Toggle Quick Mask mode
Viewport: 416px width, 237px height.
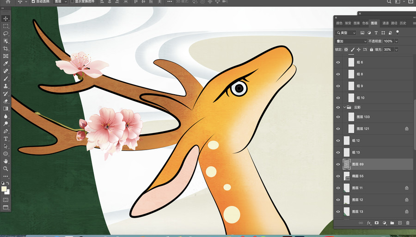click(x=6, y=200)
